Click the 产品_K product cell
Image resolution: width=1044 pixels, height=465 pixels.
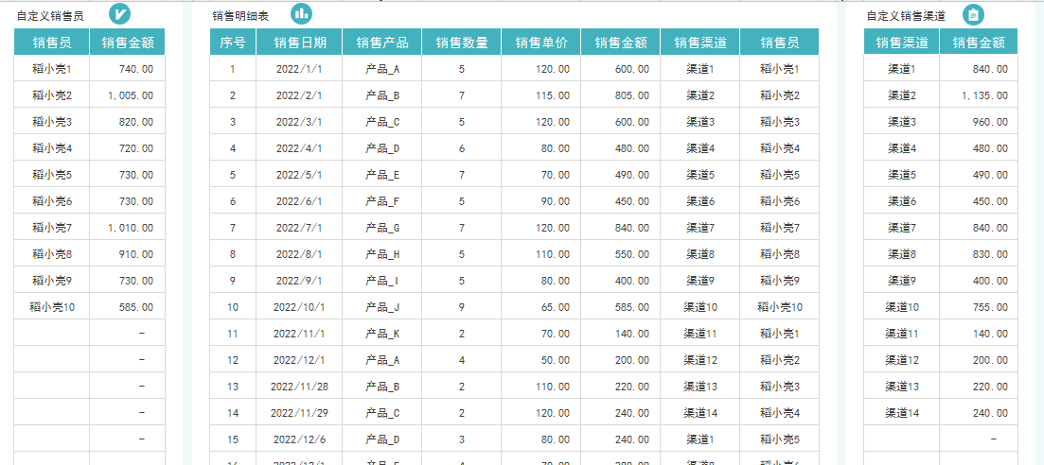point(382,334)
